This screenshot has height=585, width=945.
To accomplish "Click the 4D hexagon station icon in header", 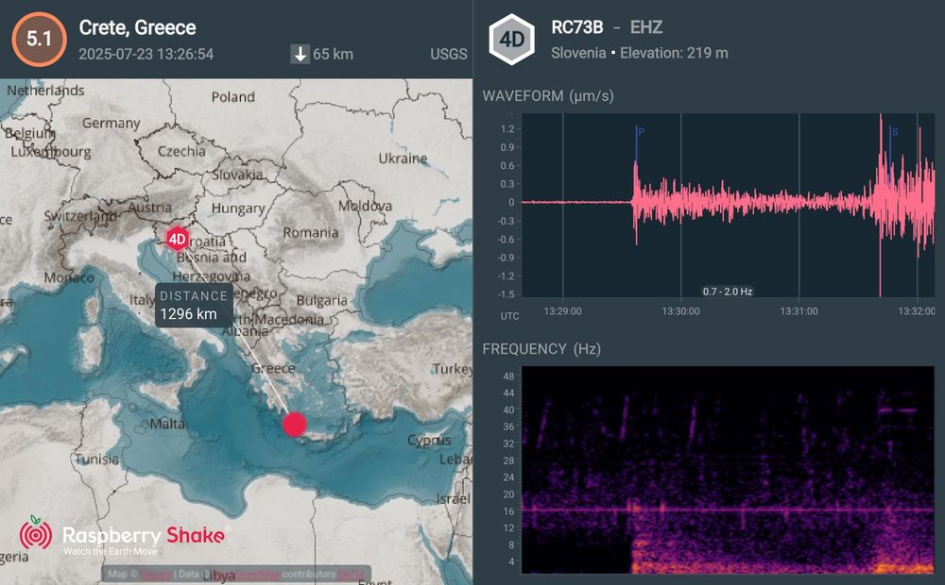I will (x=511, y=39).
